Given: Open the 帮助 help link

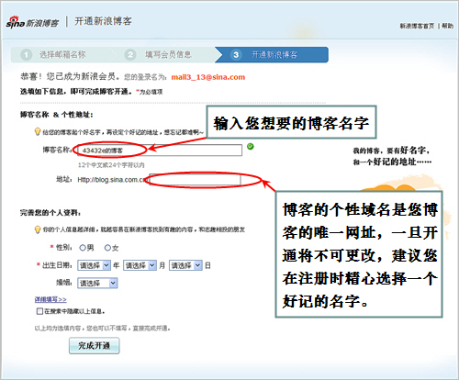Looking at the screenshot, I should [x=447, y=26].
